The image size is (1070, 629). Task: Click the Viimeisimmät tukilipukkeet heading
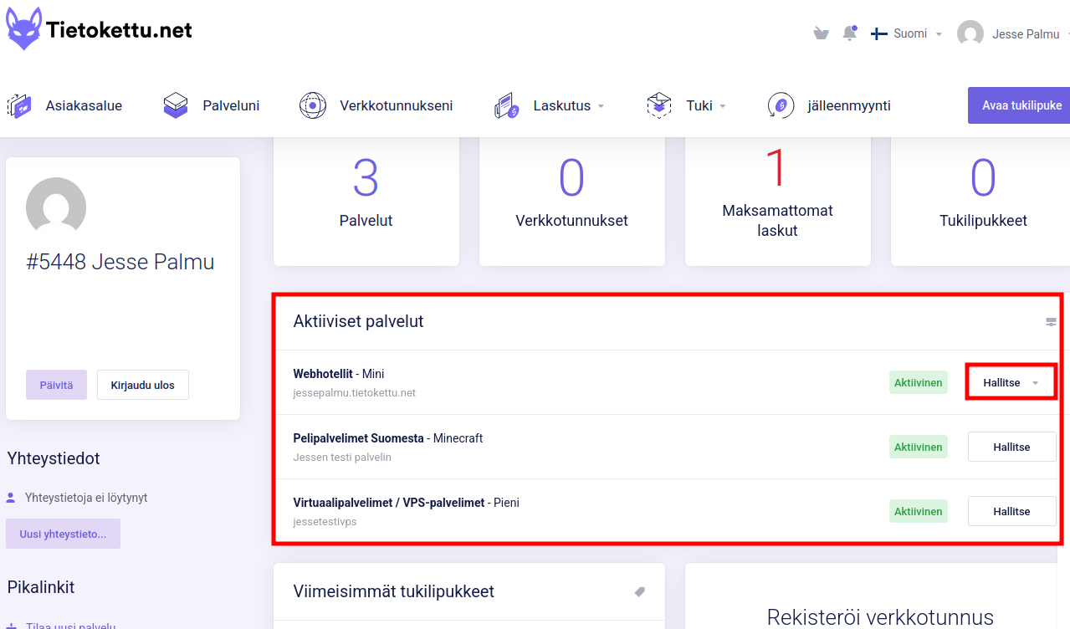[393, 591]
